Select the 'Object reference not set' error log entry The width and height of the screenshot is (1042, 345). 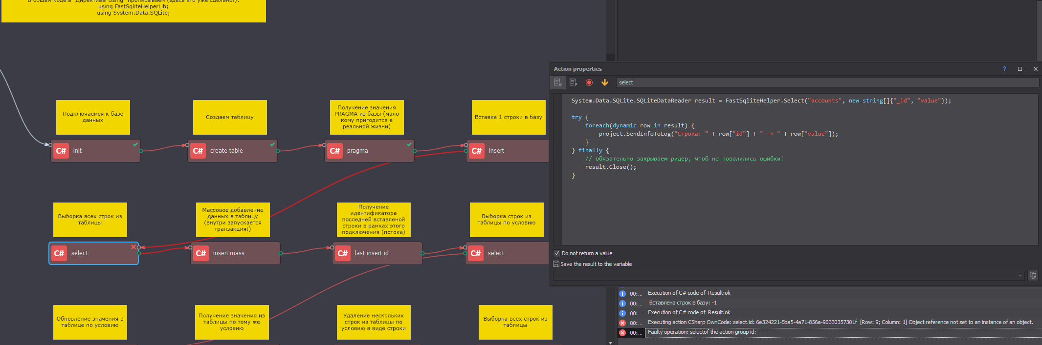click(x=840, y=322)
